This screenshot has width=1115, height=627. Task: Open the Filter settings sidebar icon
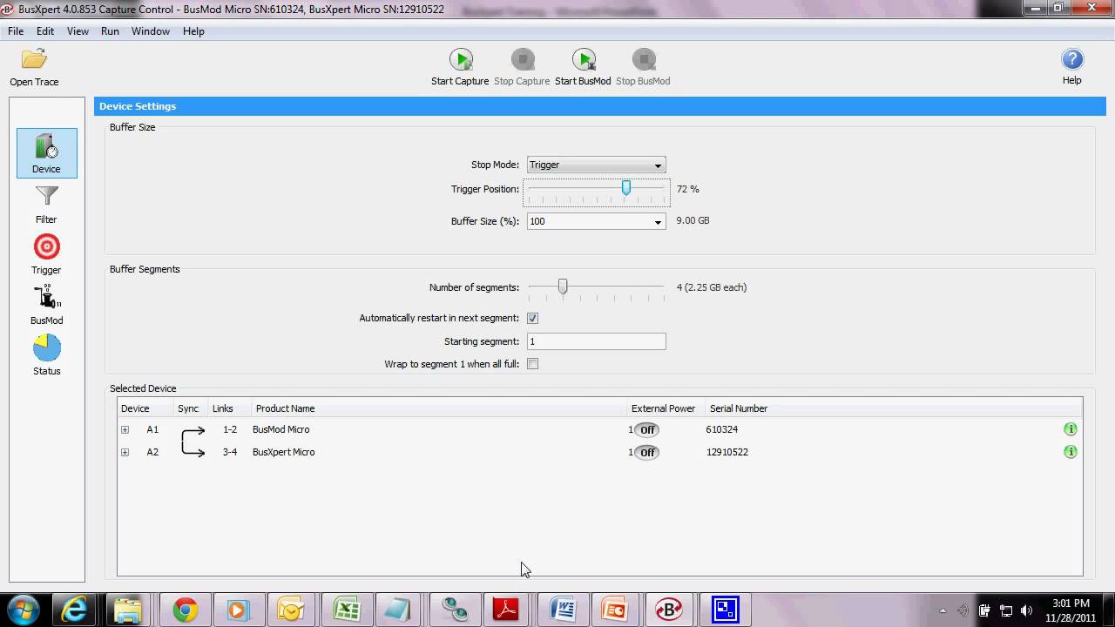(x=46, y=205)
